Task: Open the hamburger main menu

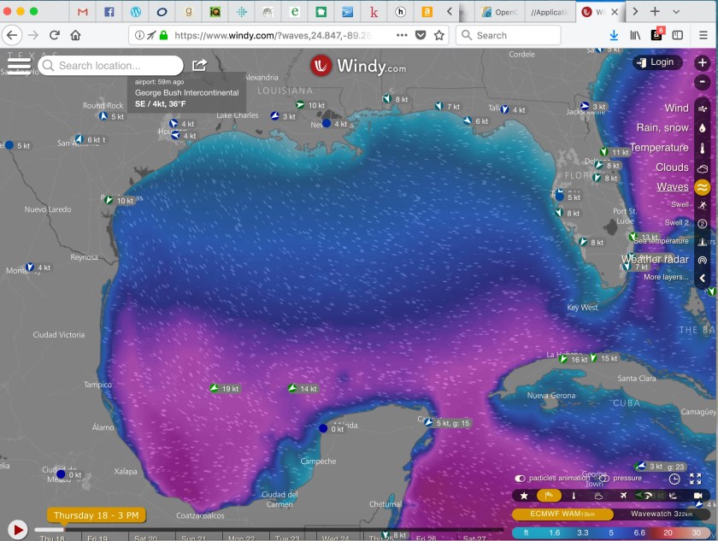Action: tap(19, 64)
